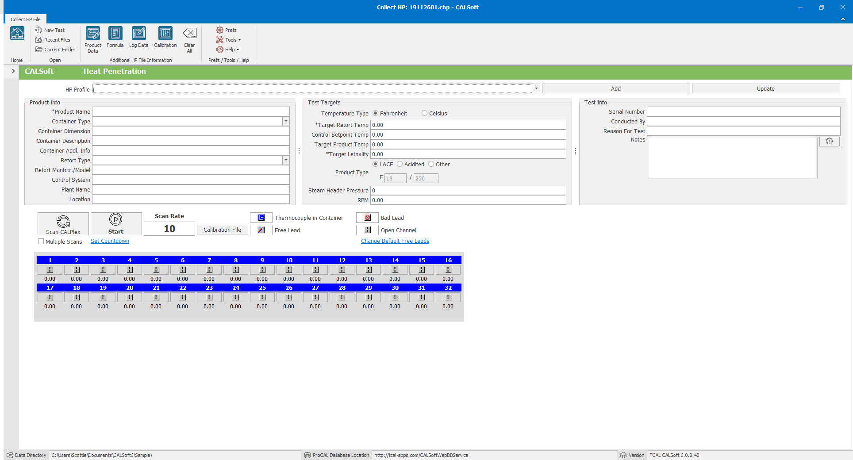
Task: Click the Data Directory status bar icon
Action: (10, 455)
